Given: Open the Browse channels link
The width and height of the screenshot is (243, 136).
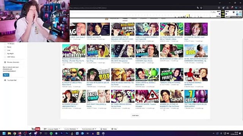Looking at the screenshot, I should [x=13, y=62].
